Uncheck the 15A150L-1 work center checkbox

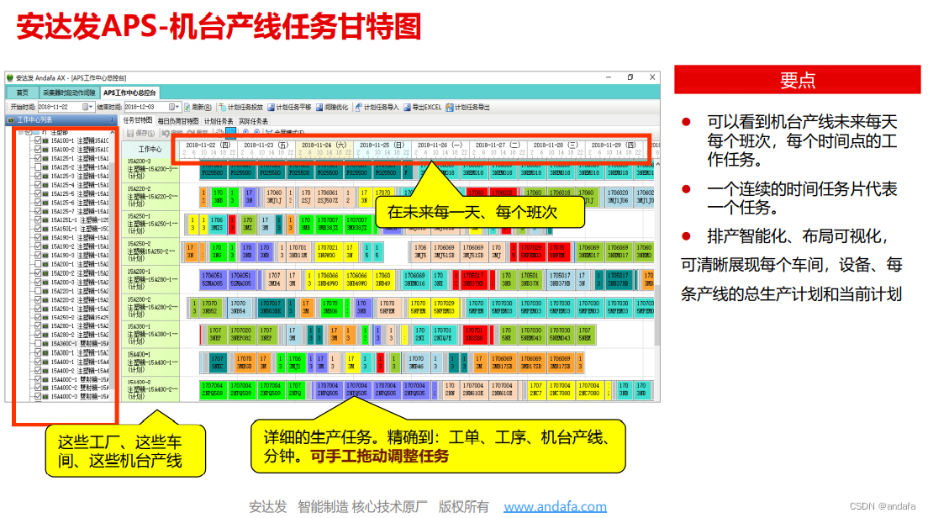coord(38,229)
